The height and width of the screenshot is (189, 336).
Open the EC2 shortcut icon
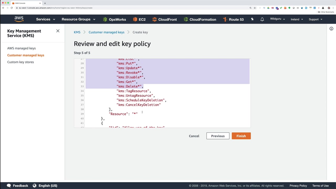click(135, 19)
